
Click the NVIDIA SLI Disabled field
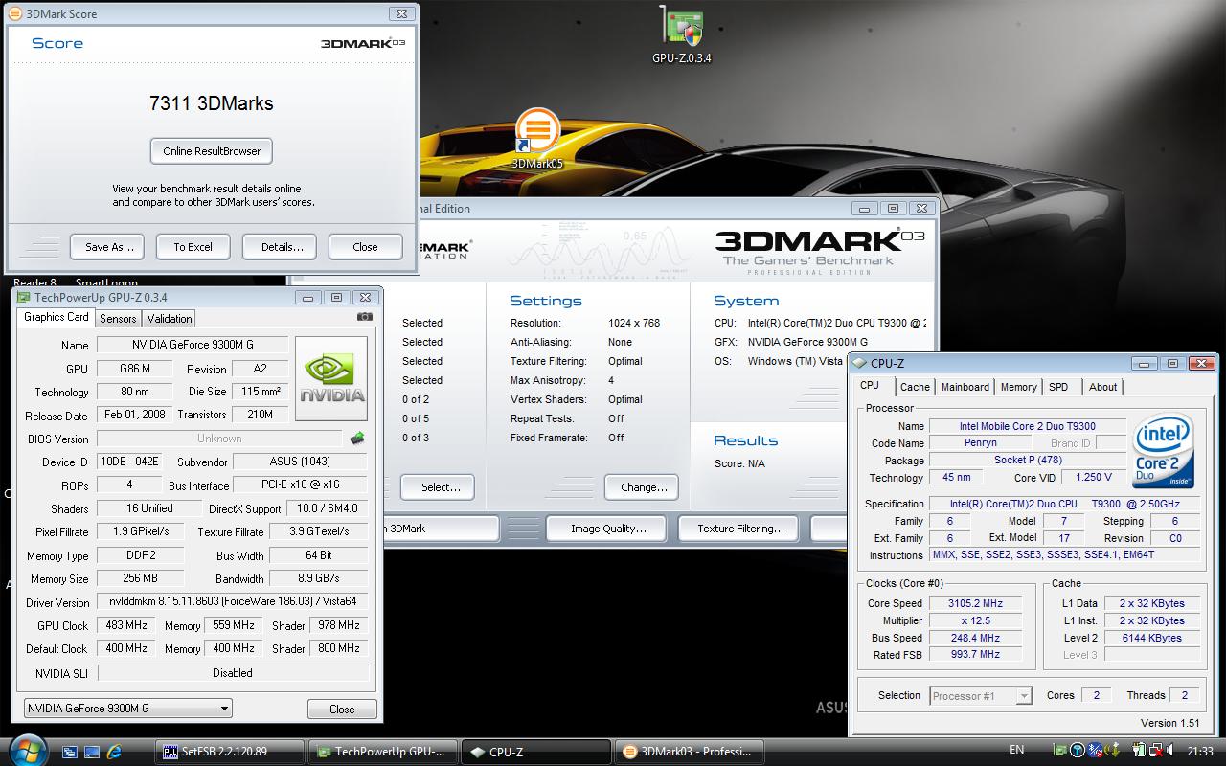coord(233,673)
